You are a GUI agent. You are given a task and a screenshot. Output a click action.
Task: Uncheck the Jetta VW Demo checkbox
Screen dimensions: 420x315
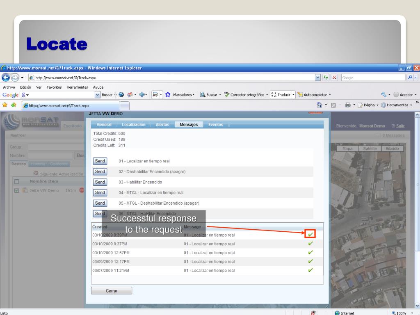16,190
